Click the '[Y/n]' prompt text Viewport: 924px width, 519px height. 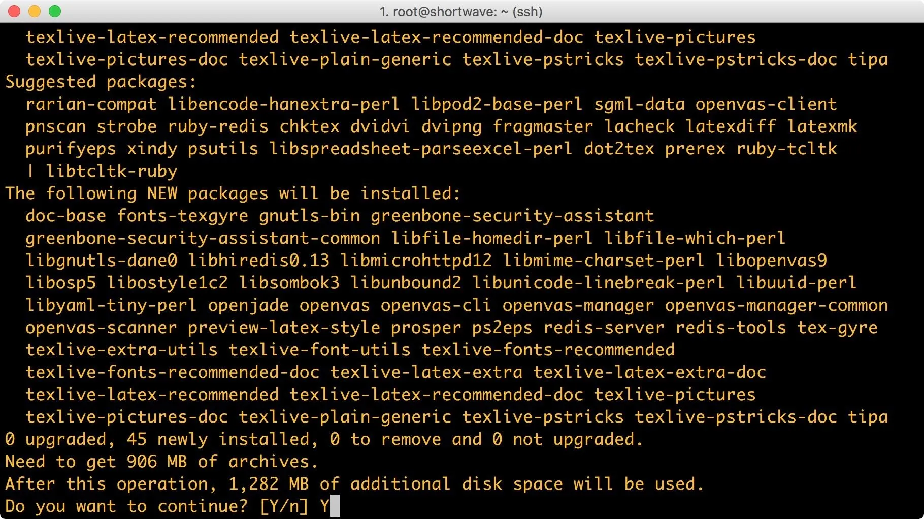point(284,506)
